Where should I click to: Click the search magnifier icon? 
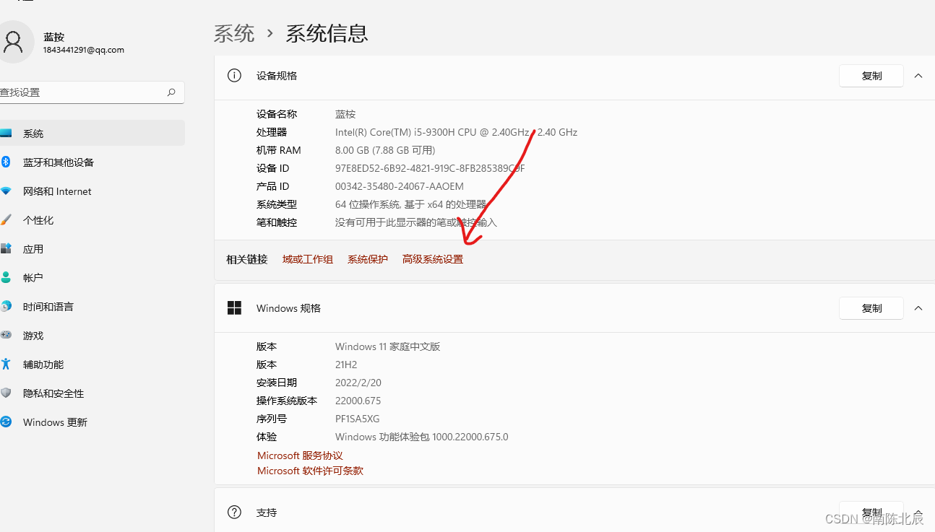point(171,92)
